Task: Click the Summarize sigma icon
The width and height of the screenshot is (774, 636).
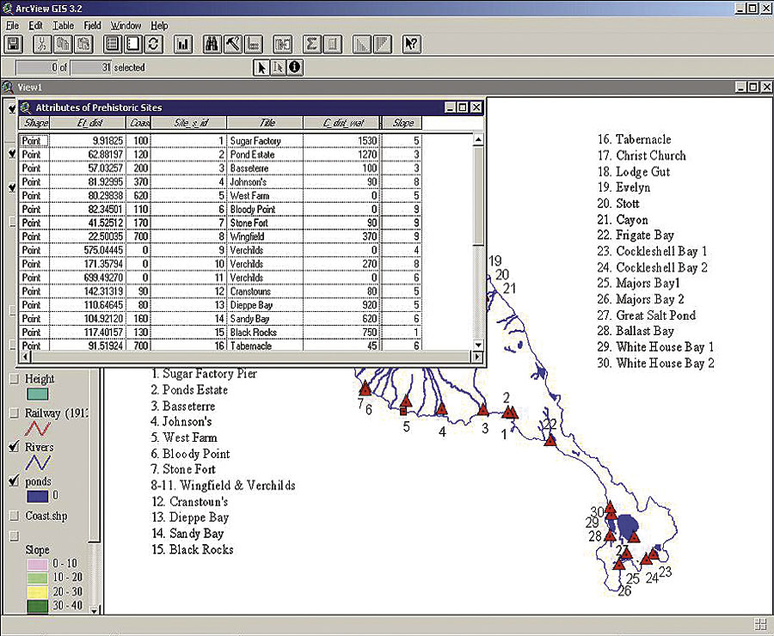Action: (x=311, y=45)
